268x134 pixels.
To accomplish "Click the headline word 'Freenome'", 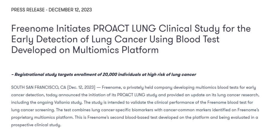I will pos(32,28).
